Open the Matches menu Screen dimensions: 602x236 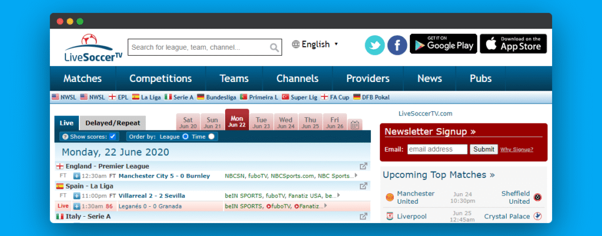[82, 78]
